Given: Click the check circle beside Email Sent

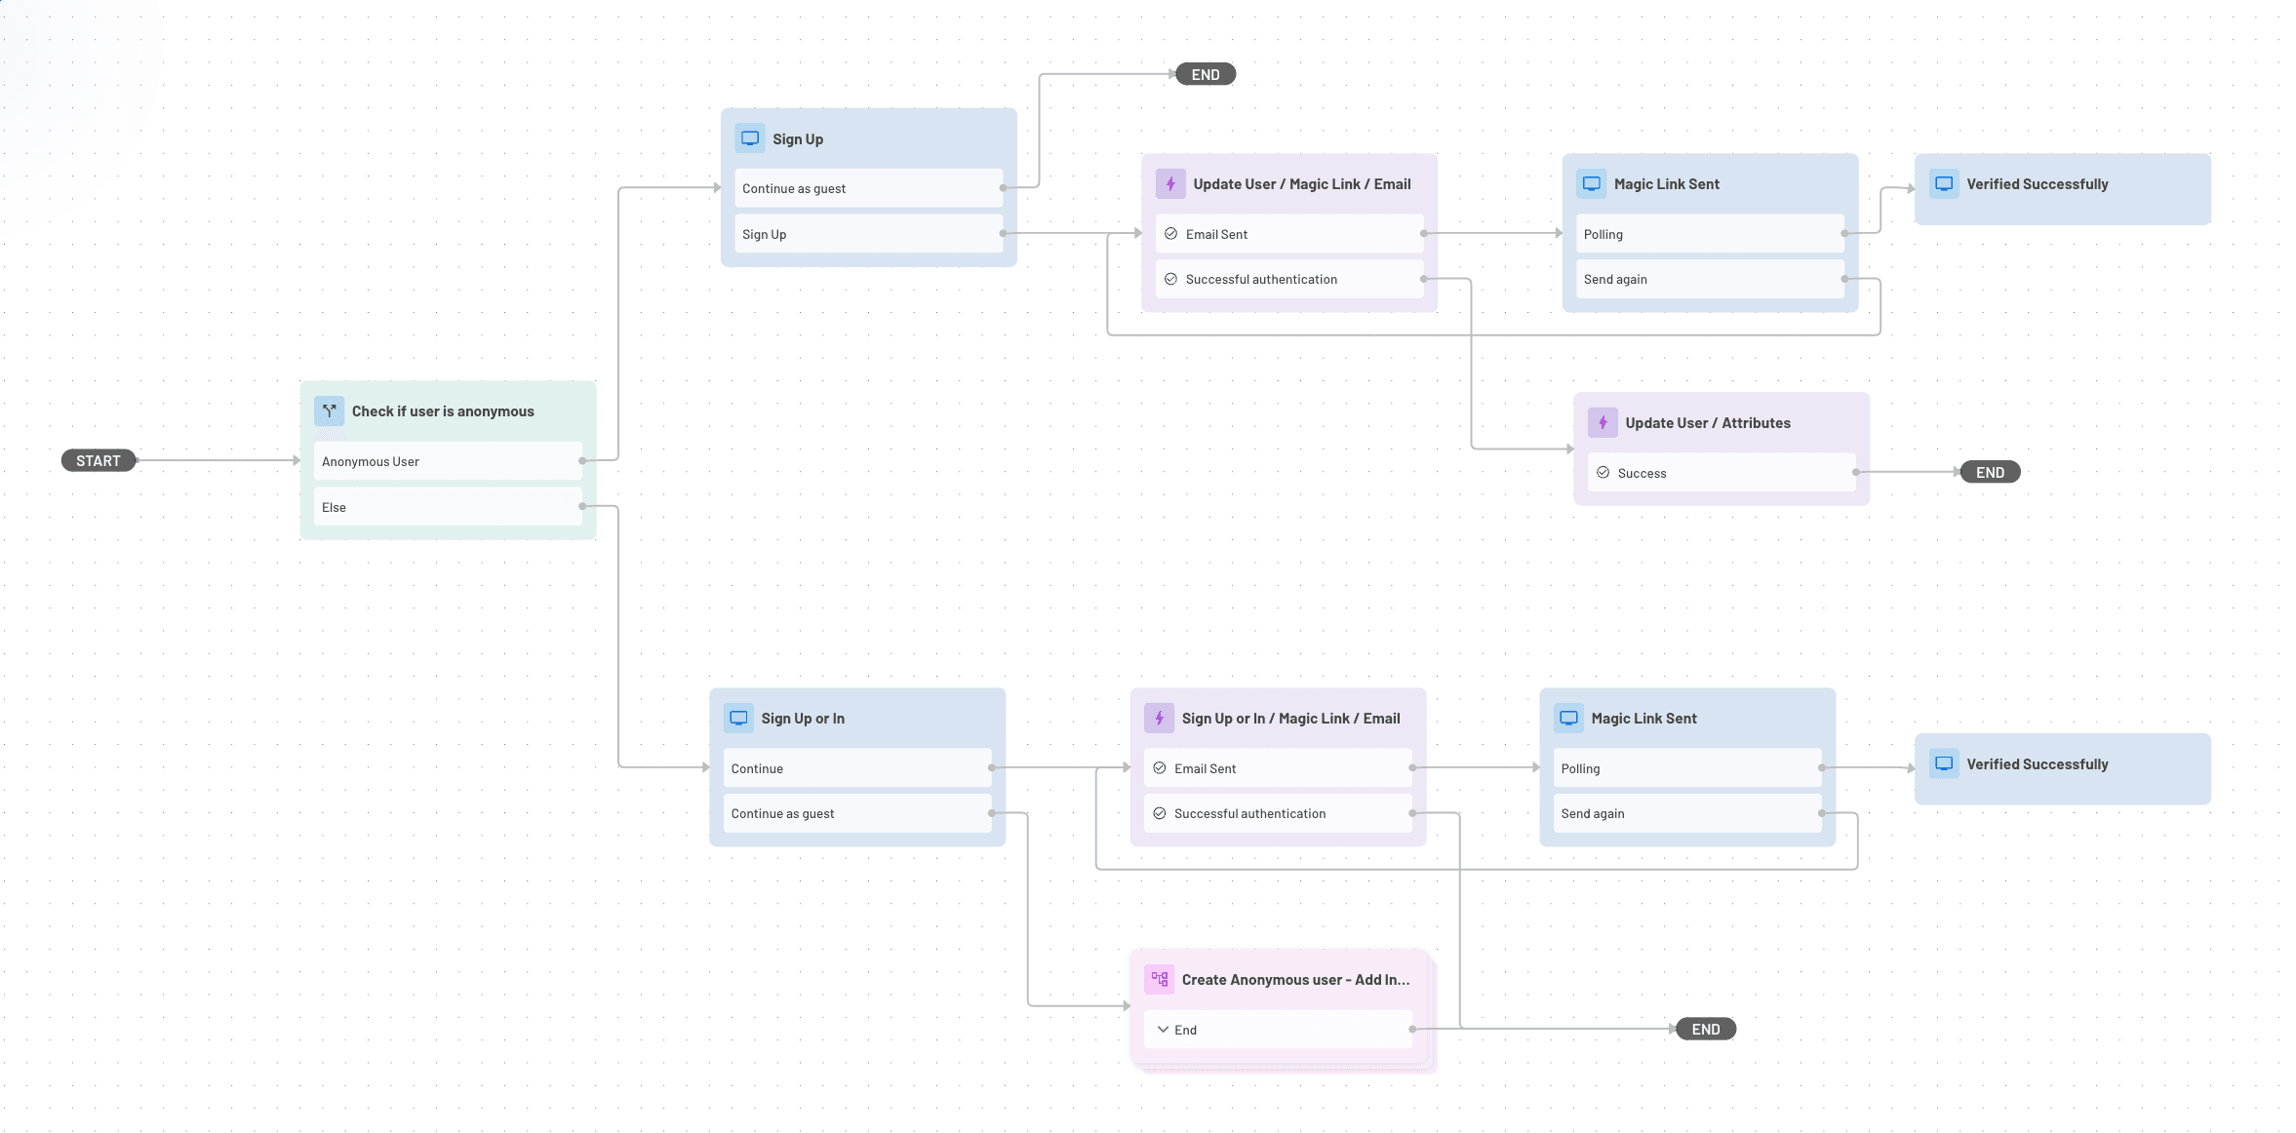Looking at the screenshot, I should click(x=1171, y=233).
